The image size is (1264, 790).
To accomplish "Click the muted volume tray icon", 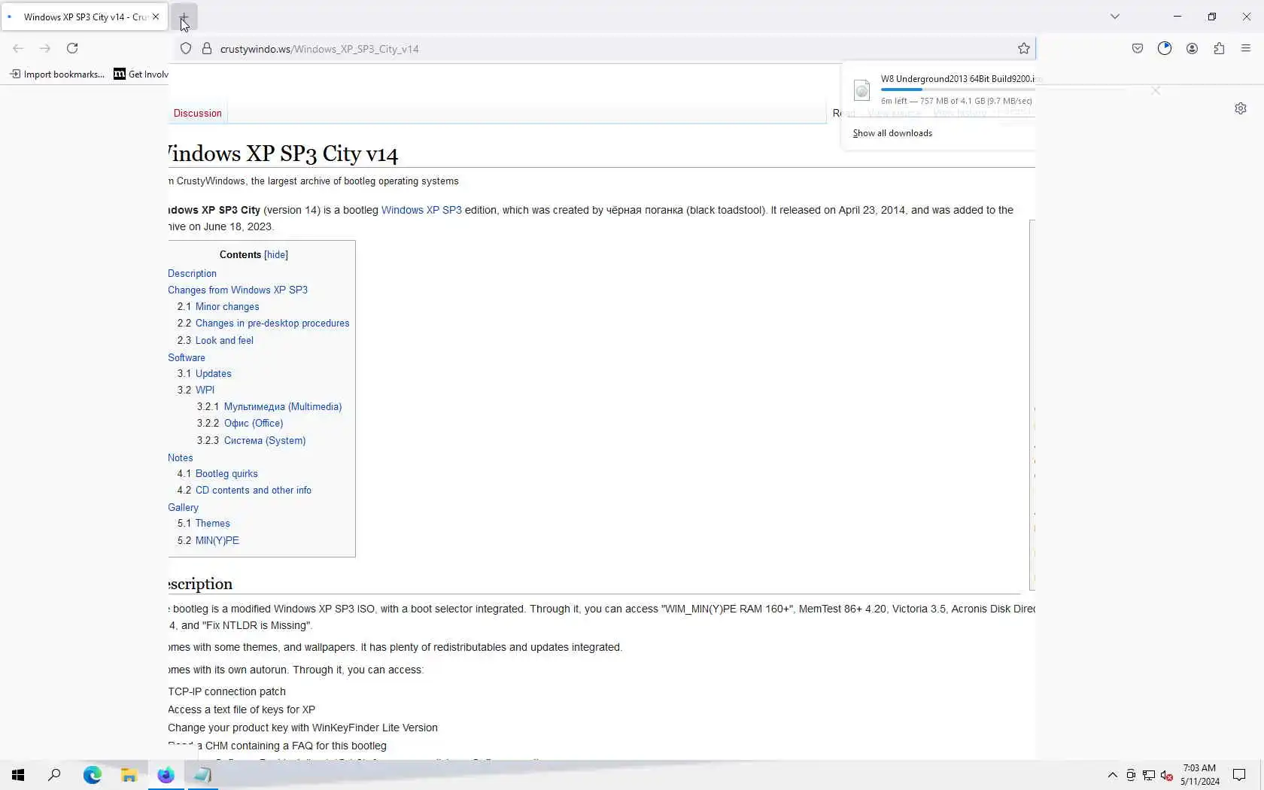I will [x=1167, y=775].
